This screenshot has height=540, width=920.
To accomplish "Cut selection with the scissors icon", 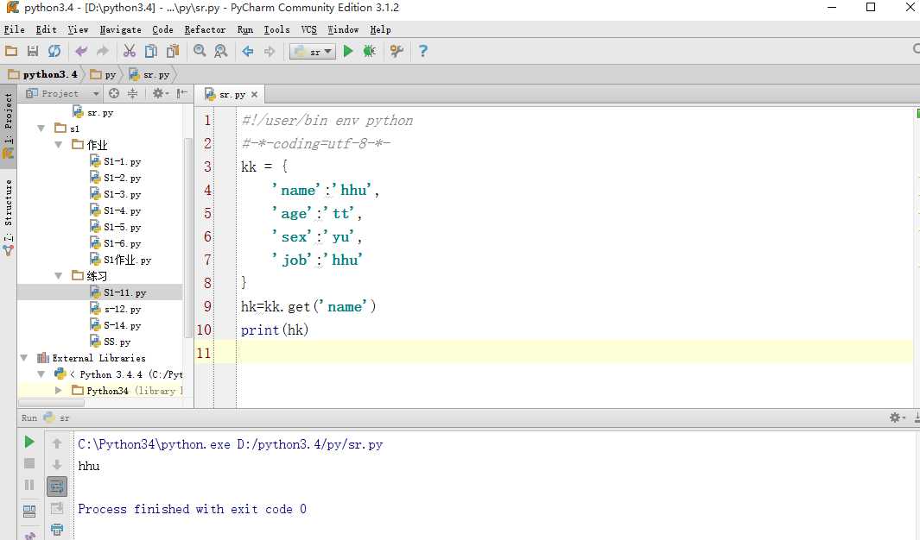I will pyautogui.click(x=129, y=52).
